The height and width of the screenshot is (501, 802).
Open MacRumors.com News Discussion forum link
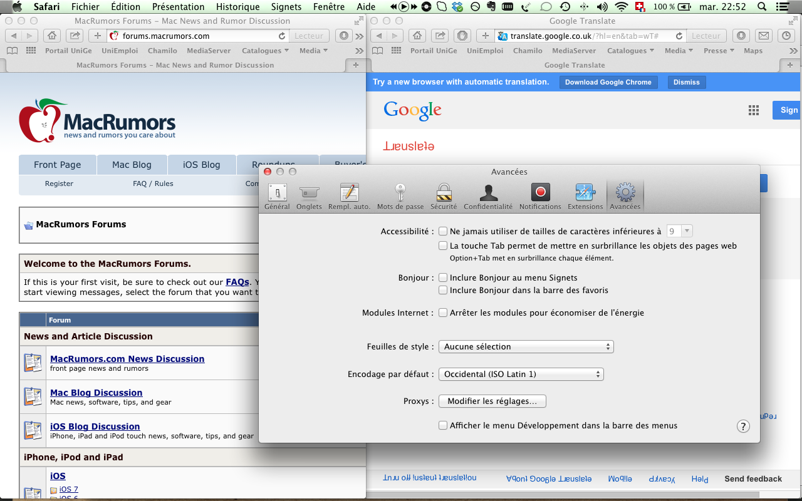(127, 359)
